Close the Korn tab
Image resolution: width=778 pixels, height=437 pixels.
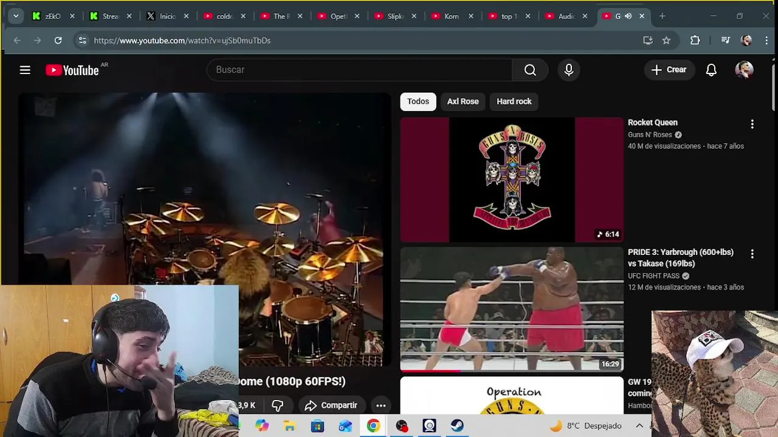(x=470, y=16)
